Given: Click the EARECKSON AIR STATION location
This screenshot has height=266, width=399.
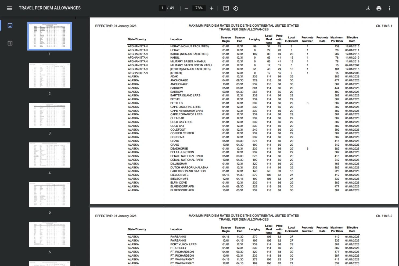Looking at the screenshot, I should [188, 171].
